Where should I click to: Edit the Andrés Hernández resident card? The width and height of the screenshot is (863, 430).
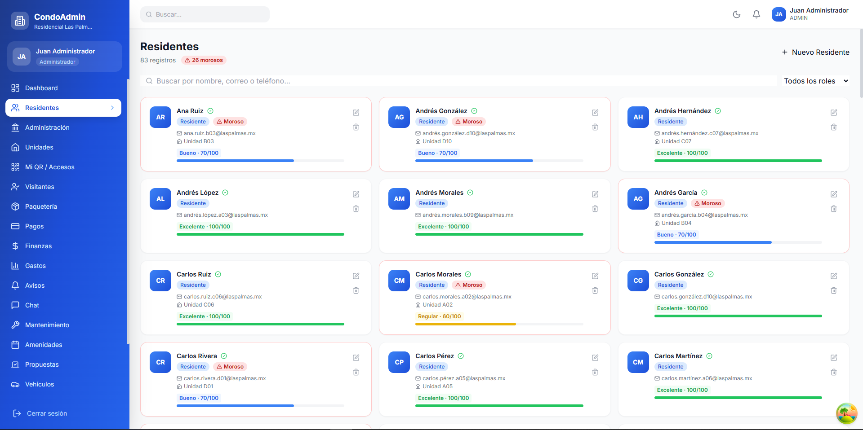[x=833, y=113]
